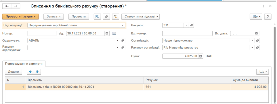
Task: Expand the Рахунок організації dropdown
Action: pyautogui.click(x=253, y=48)
